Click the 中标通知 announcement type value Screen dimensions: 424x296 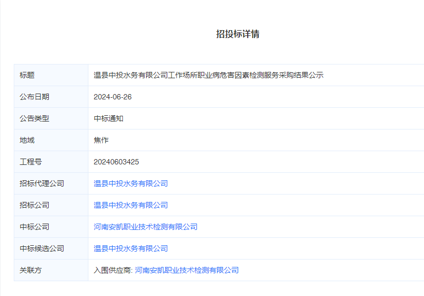[109, 118]
